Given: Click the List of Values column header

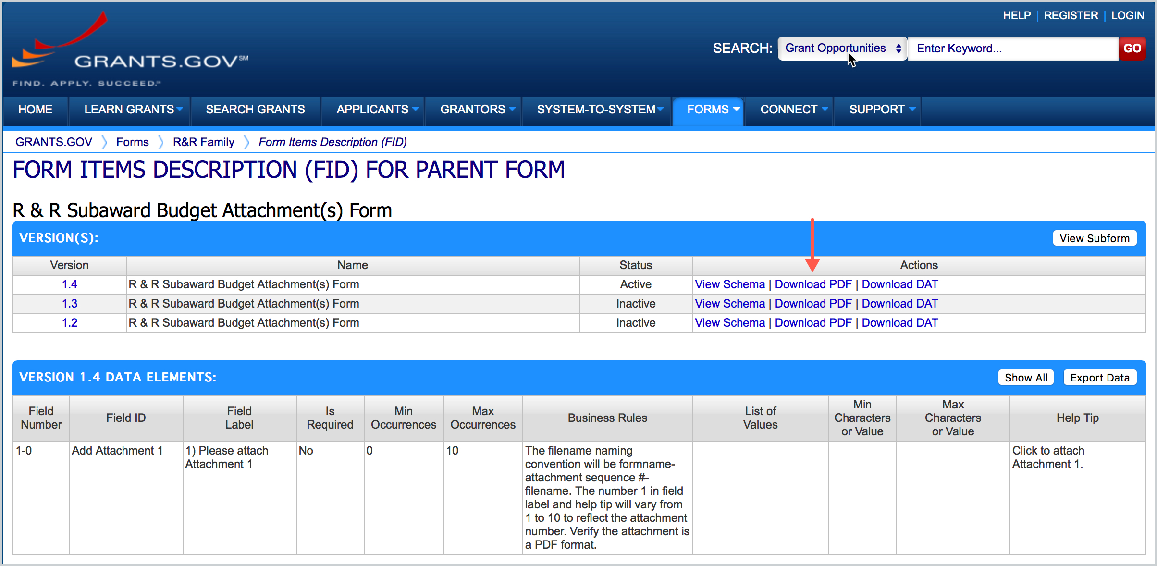Looking at the screenshot, I should [x=761, y=418].
